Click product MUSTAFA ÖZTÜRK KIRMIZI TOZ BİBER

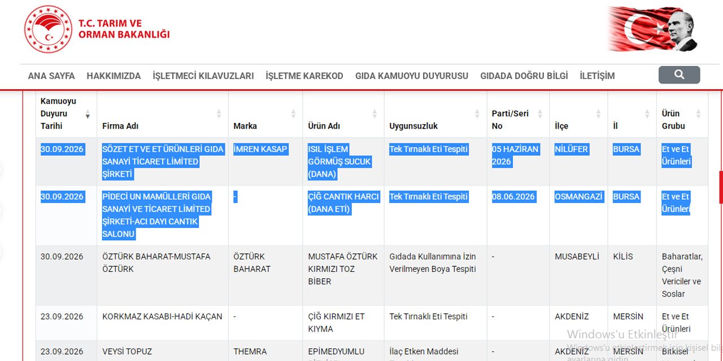[343, 269]
